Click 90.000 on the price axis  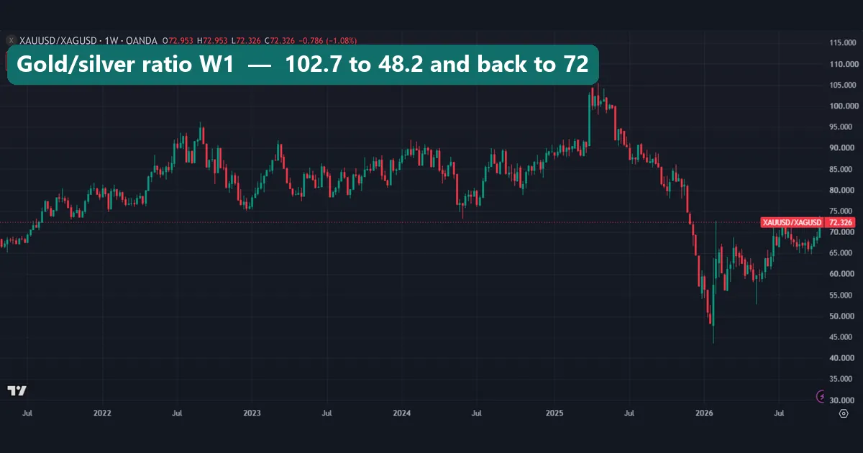[x=843, y=148]
